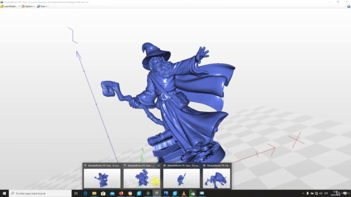Open the green-highlighted app on the taskbar
The width and height of the screenshot is (351, 197).
pyautogui.click(x=193, y=193)
